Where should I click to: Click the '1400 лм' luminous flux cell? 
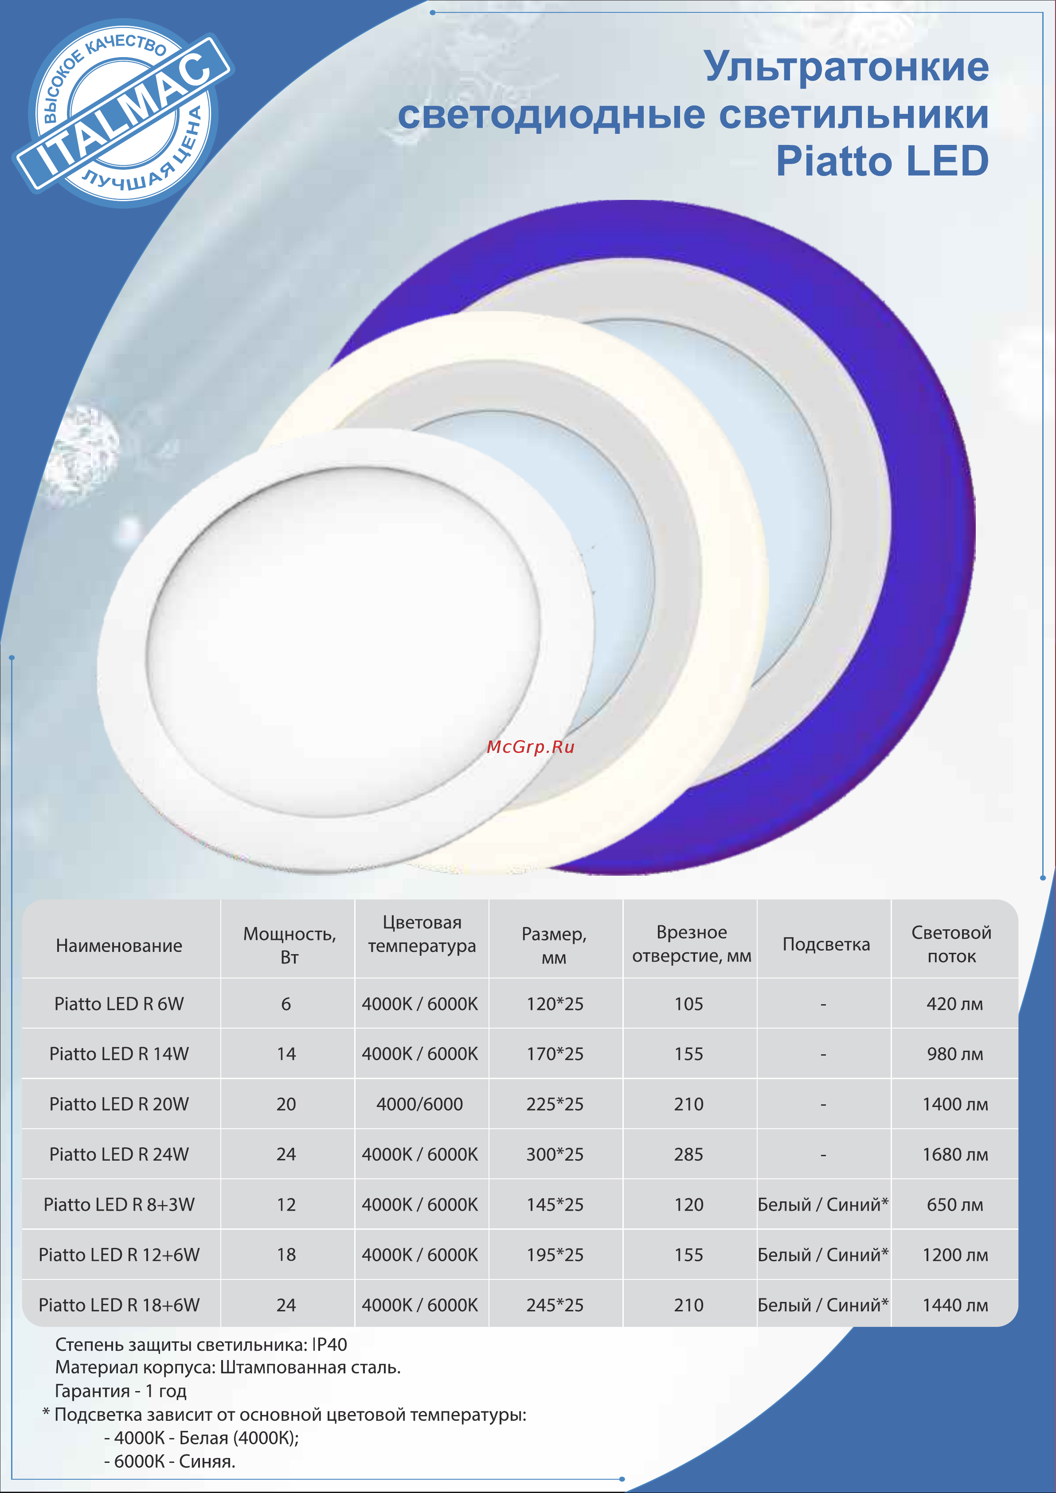coord(955,1104)
